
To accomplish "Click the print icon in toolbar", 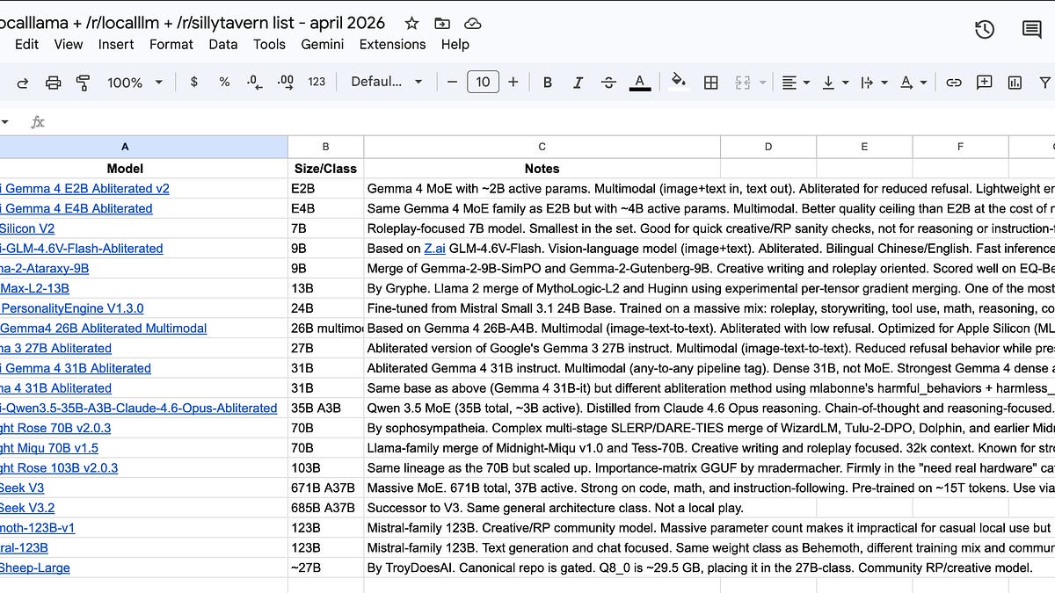I will point(54,82).
